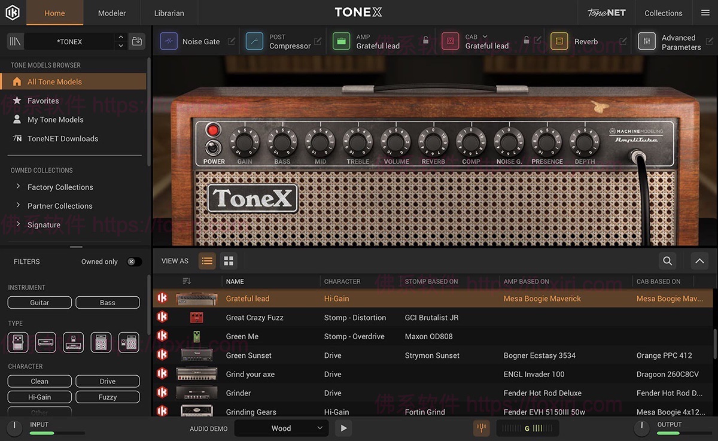Click the tuner icon in the bottom bar

(x=482, y=428)
